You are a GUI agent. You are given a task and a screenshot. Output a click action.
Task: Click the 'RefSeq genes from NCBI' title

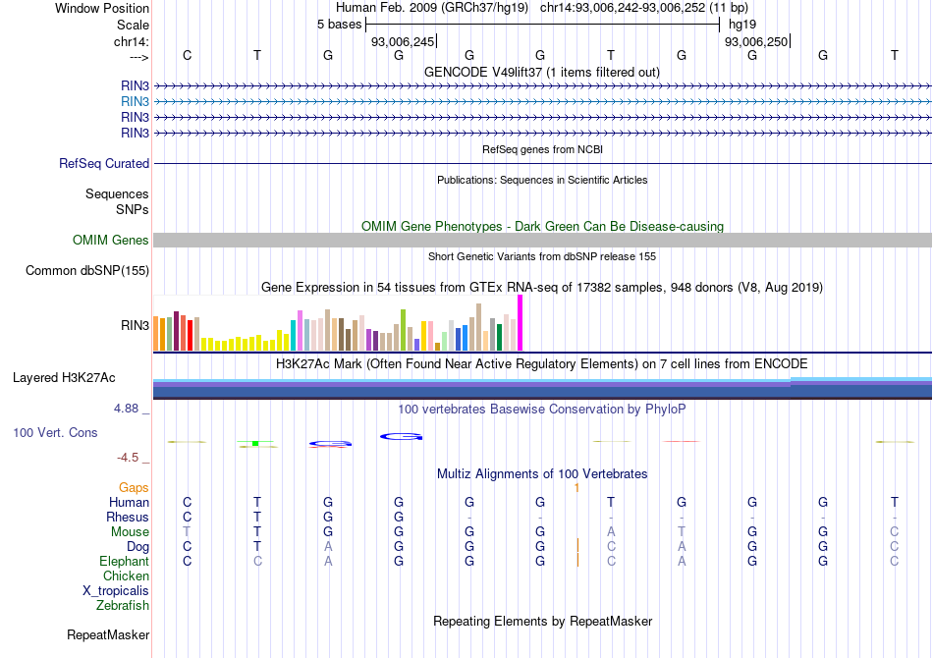542,149
